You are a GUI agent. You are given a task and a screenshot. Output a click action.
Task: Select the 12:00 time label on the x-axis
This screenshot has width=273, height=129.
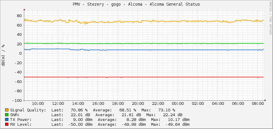58,104
